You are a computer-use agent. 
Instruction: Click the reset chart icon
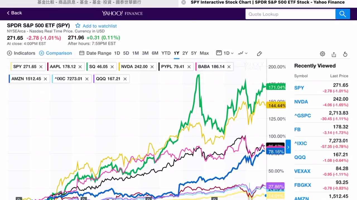[x=345, y=54]
